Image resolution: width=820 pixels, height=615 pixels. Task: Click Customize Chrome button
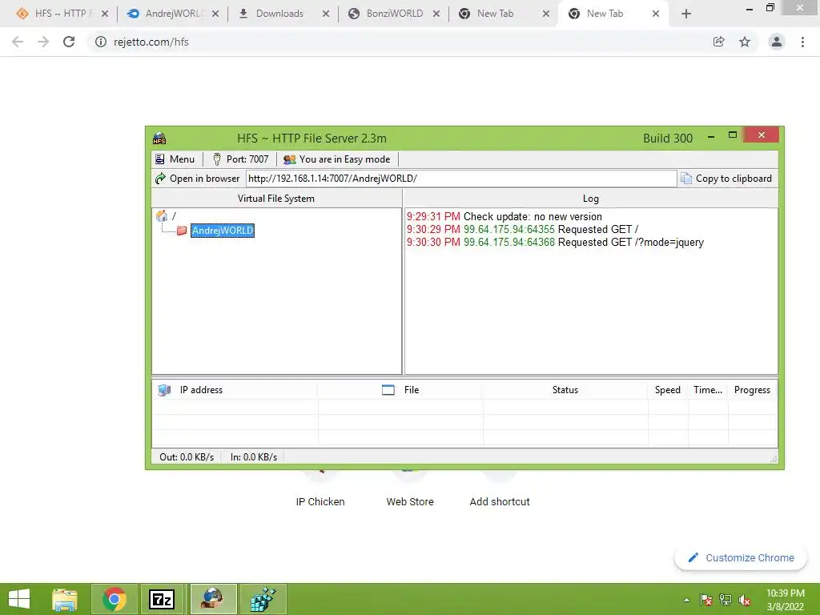(741, 557)
